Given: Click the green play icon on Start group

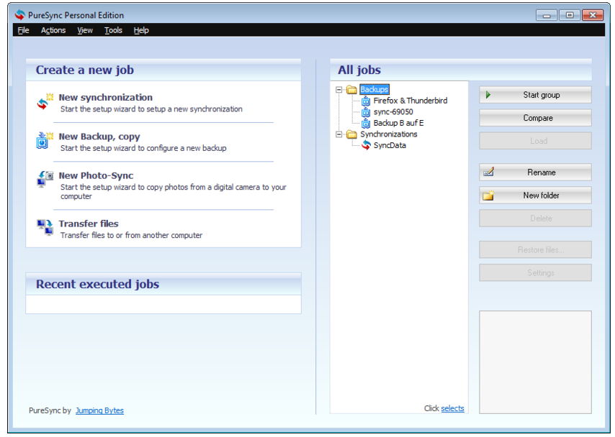Looking at the screenshot, I should 488,95.
